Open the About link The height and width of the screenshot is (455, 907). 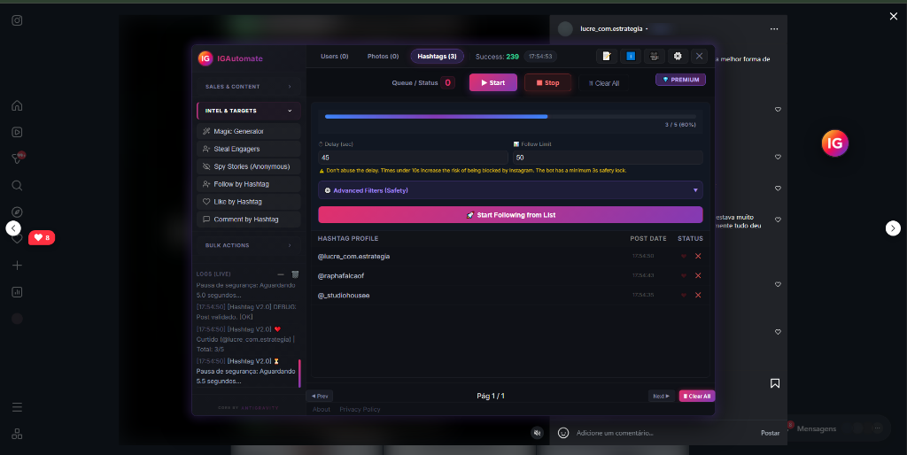[x=322, y=409]
